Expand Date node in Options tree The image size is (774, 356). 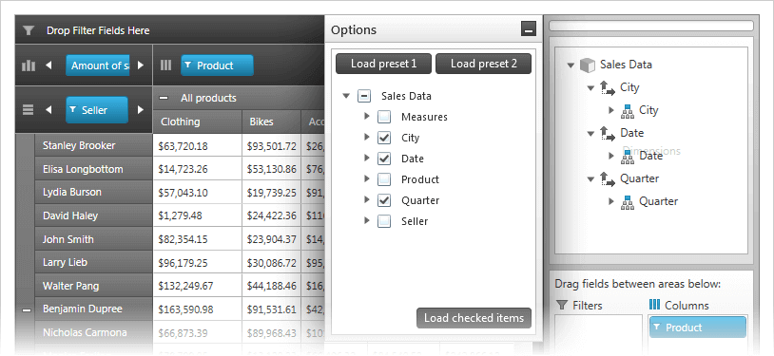pyautogui.click(x=366, y=158)
